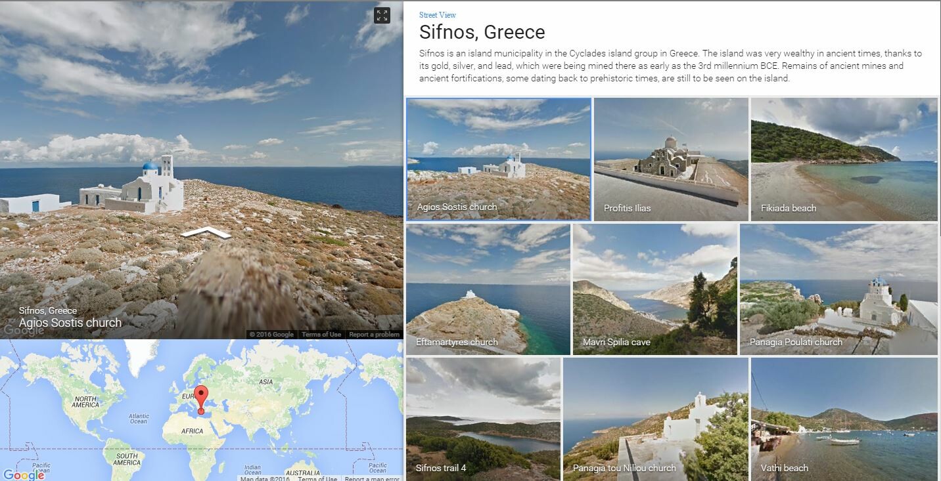Click Terms of Use under the map
Screen dimensions: 941x481
click(x=317, y=478)
